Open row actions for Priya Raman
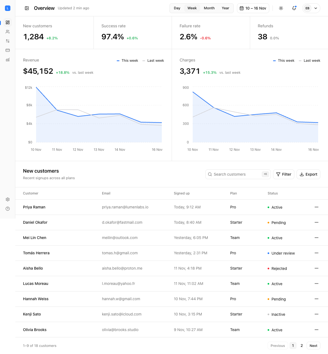The width and height of the screenshot is (328, 354). click(x=317, y=207)
